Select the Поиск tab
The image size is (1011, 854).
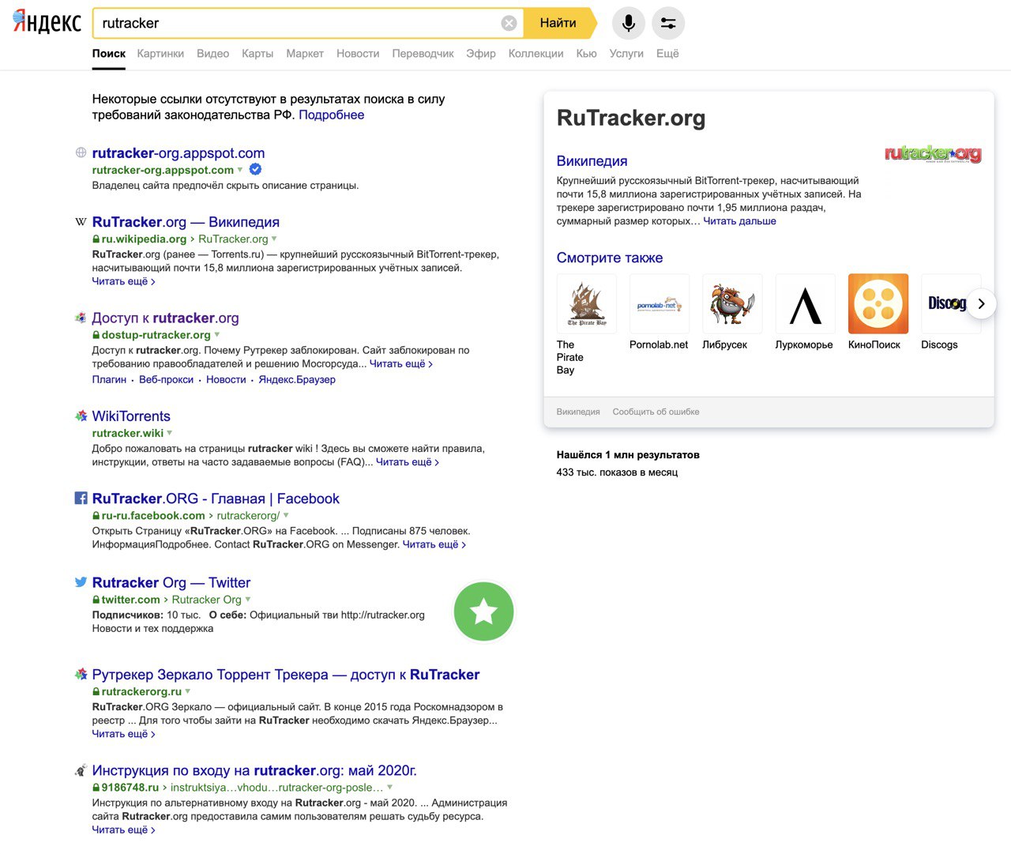click(x=109, y=54)
